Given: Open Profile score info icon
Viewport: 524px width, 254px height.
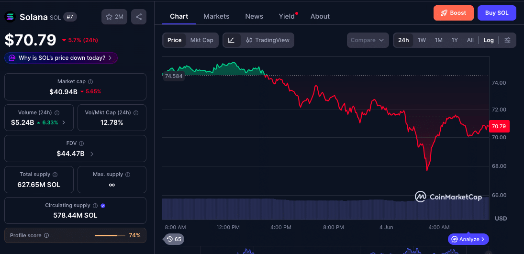Looking at the screenshot, I should click(46, 235).
